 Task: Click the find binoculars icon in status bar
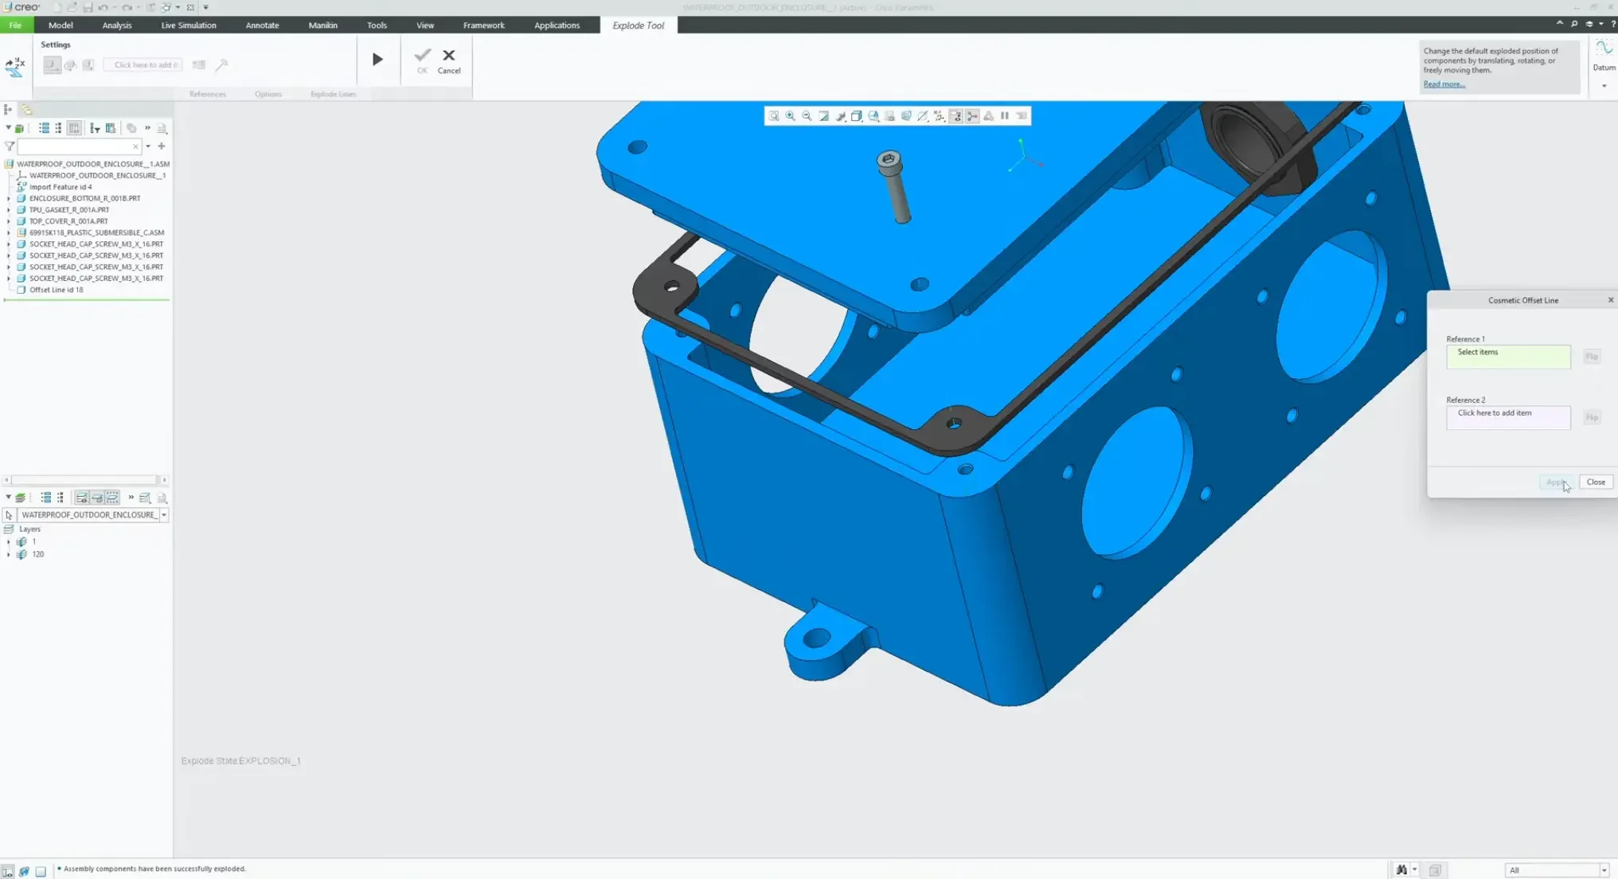(1401, 870)
